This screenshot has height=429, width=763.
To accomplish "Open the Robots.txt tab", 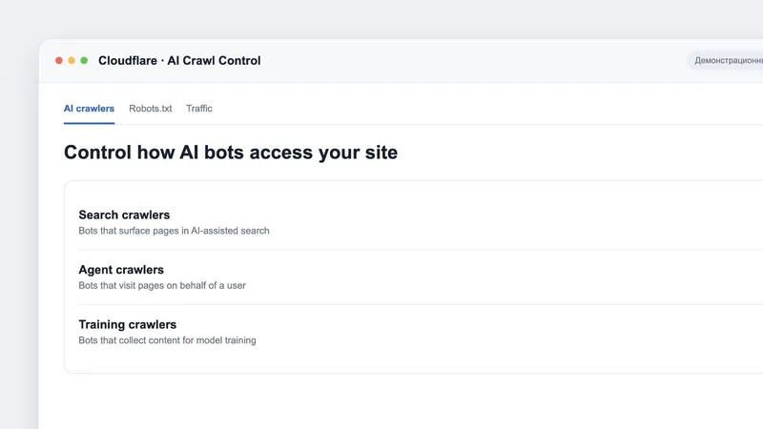I will [151, 109].
